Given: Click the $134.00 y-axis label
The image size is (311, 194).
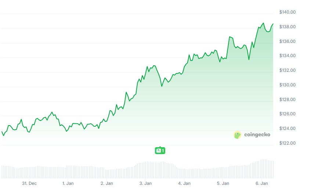Looking at the screenshot, I should (x=288, y=56).
